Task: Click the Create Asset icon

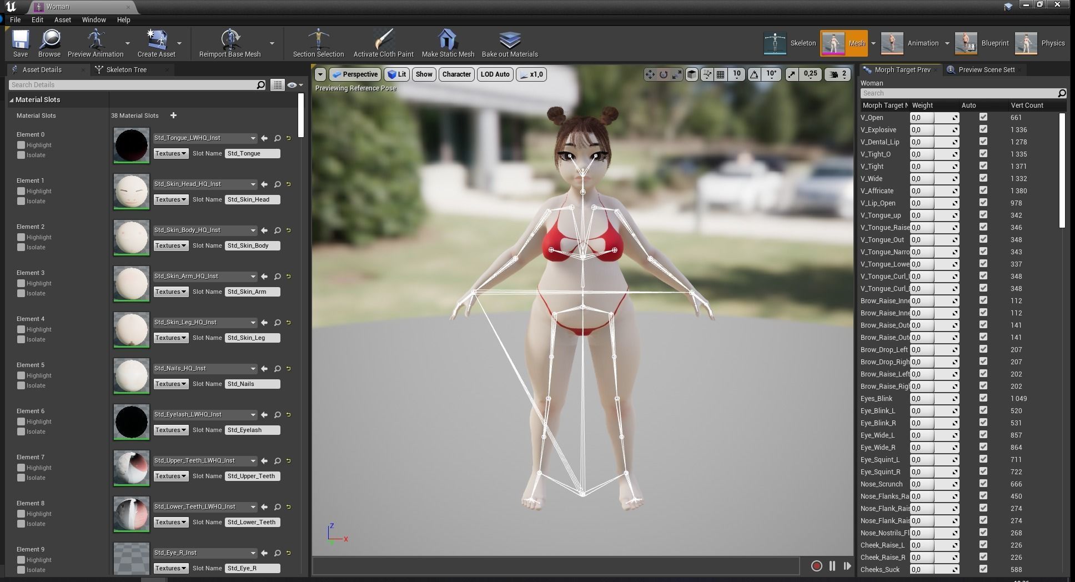Action: point(157,43)
